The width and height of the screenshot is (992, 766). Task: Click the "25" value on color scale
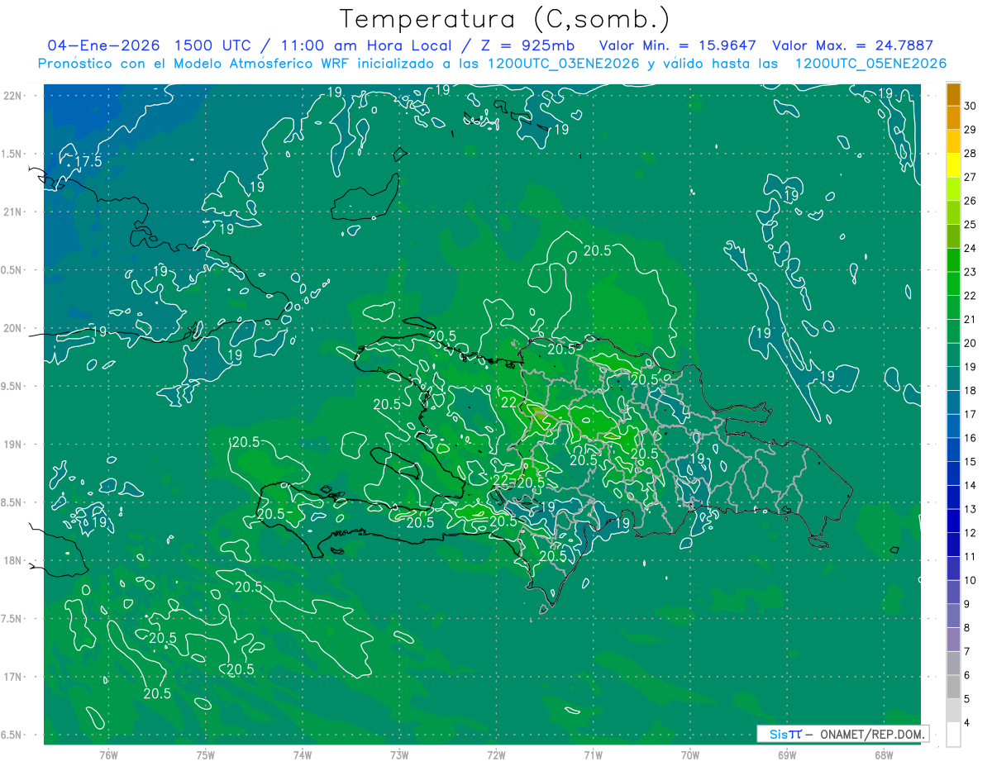click(x=971, y=224)
